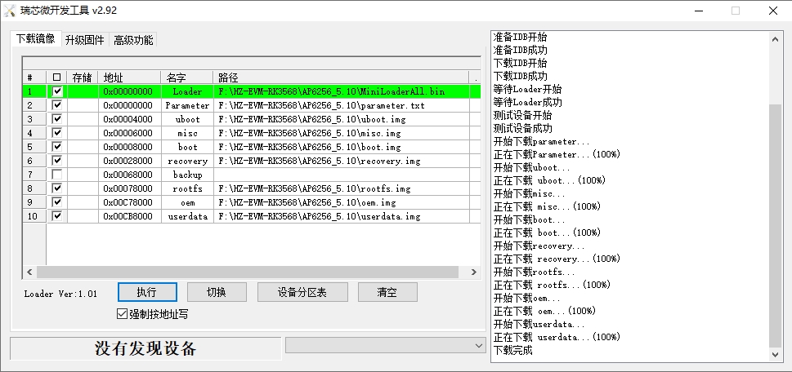Click the '等待Loader成功' log line
792x372 pixels.
527,102
